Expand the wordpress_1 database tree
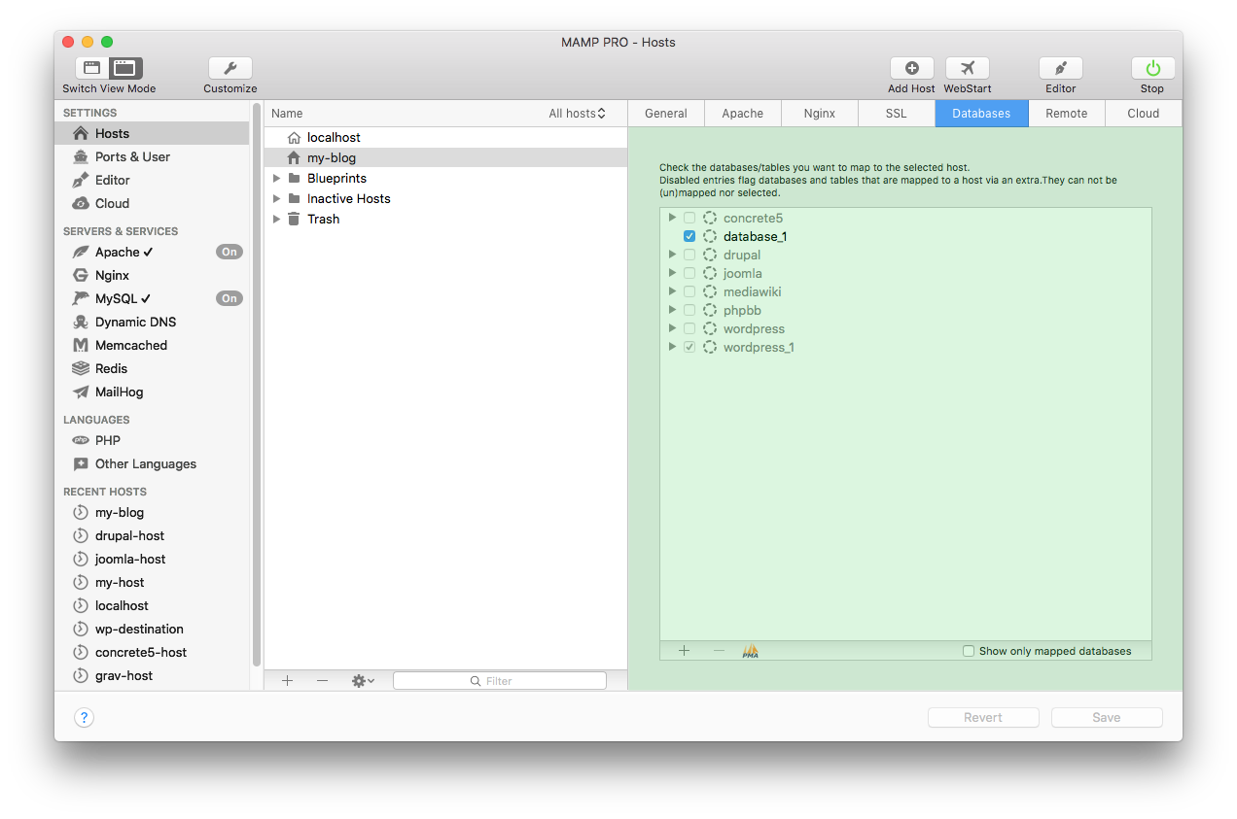This screenshot has width=1237, height=819. 672,347
